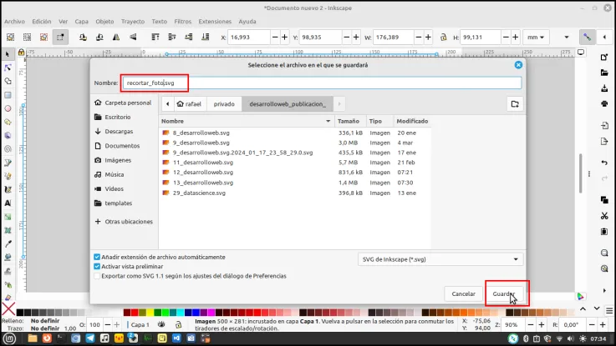Click the Open document folder icon
The height and width of the screenshot is (346, 616).
604,73
